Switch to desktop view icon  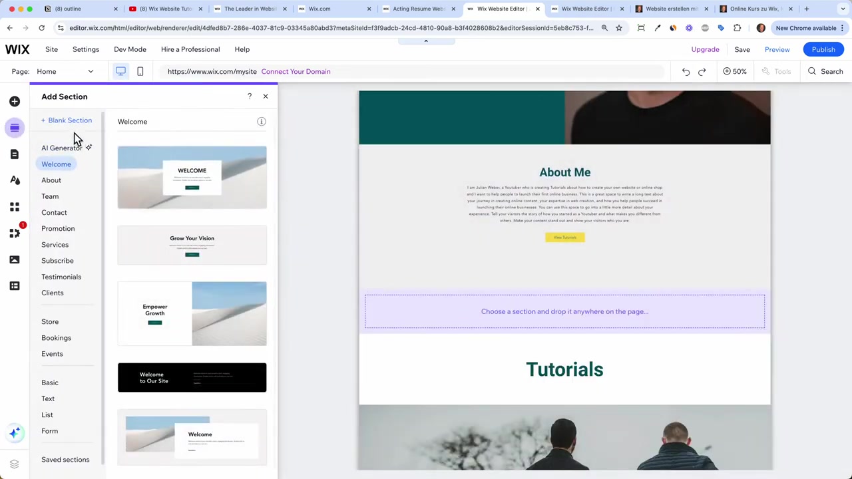tap(120, 71)
